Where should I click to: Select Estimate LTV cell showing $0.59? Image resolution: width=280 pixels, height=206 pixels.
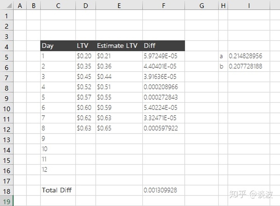[119, 108]
